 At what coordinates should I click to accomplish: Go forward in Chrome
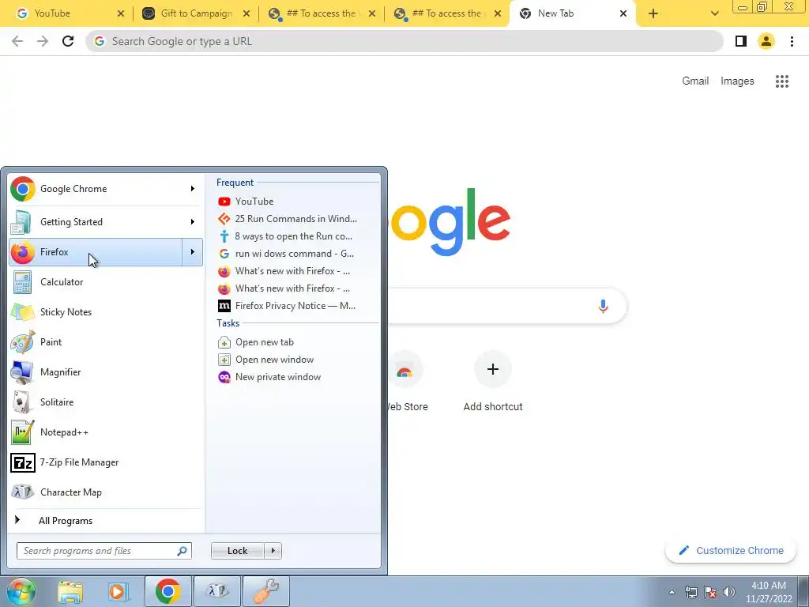coord(43,41)
